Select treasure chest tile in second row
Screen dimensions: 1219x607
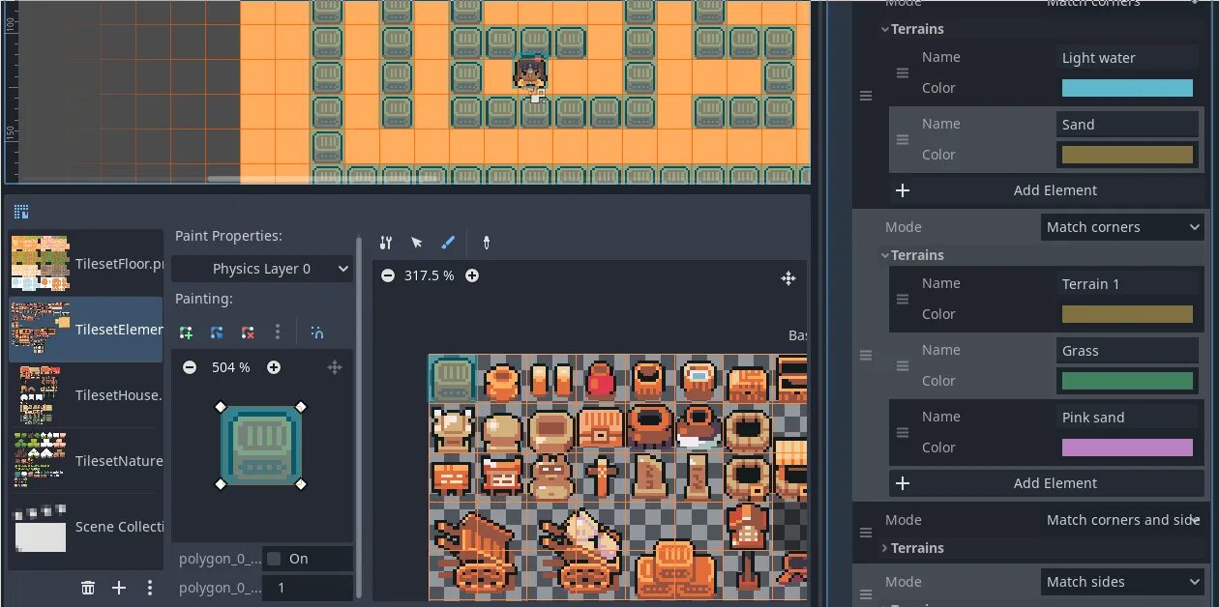(x=601, y=427)
